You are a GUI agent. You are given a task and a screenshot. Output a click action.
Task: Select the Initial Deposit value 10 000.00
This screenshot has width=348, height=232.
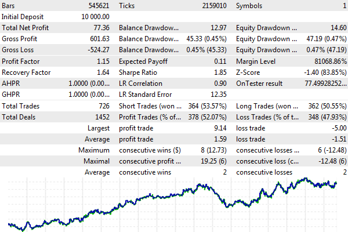click(x=96, y=17)
